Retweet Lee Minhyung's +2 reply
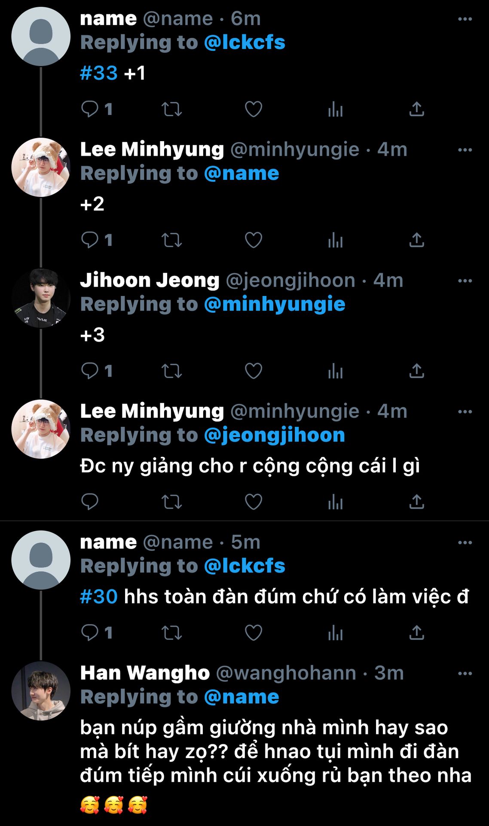 [171, 240]
